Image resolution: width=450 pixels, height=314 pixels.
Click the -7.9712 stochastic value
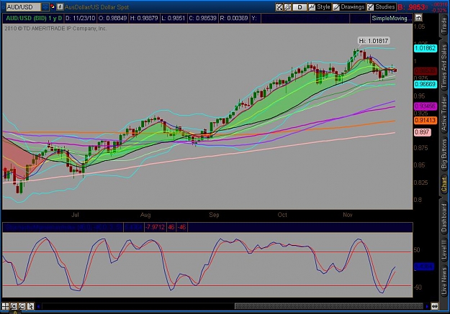[x=155, y=228]
